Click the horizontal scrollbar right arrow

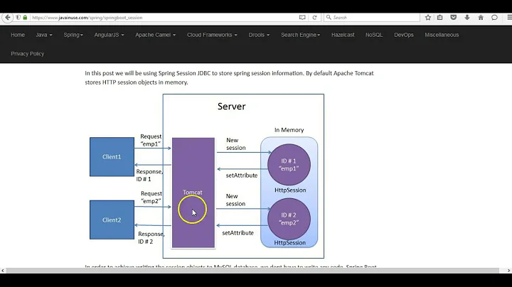click(508, 271)
